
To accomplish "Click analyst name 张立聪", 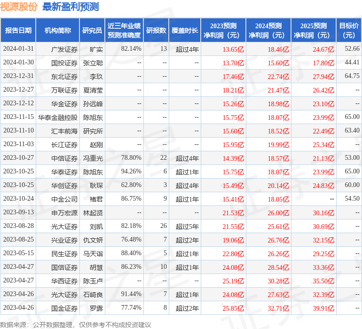I will [93, 63].
